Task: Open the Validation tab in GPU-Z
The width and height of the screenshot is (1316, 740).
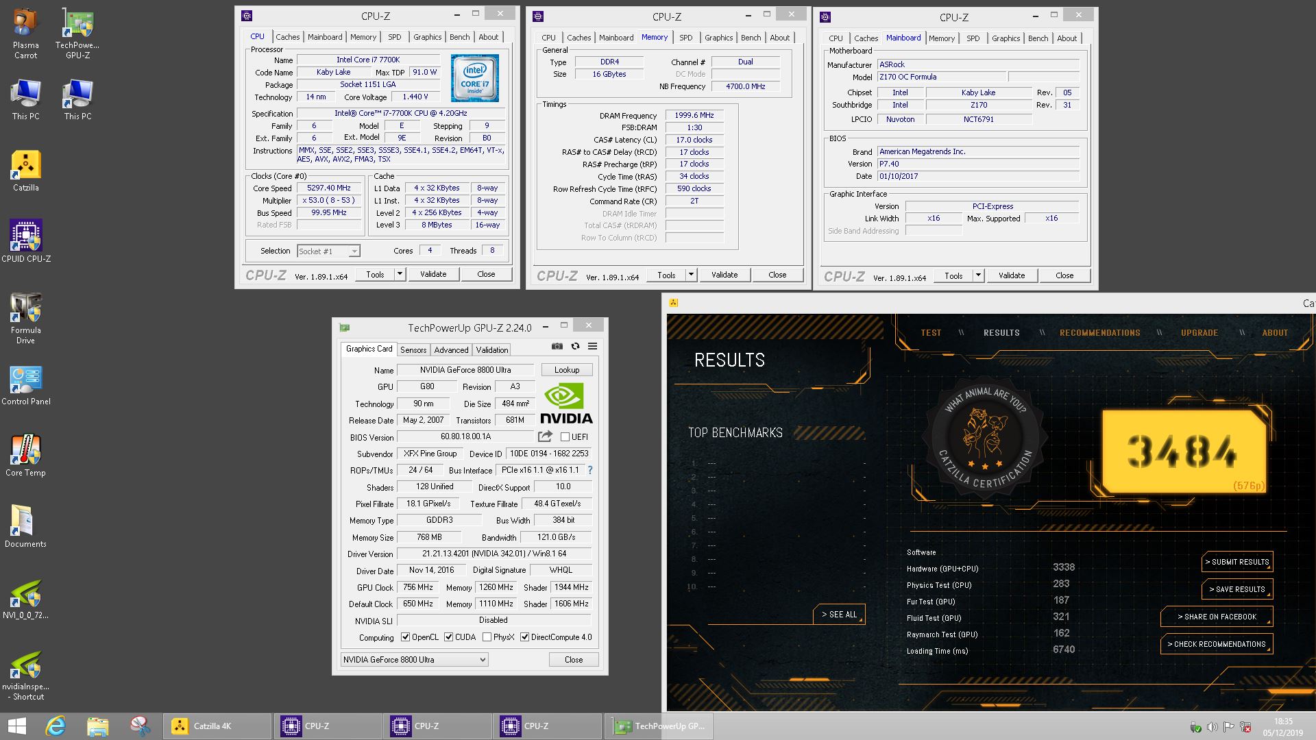Action: (x=492, y=349)
